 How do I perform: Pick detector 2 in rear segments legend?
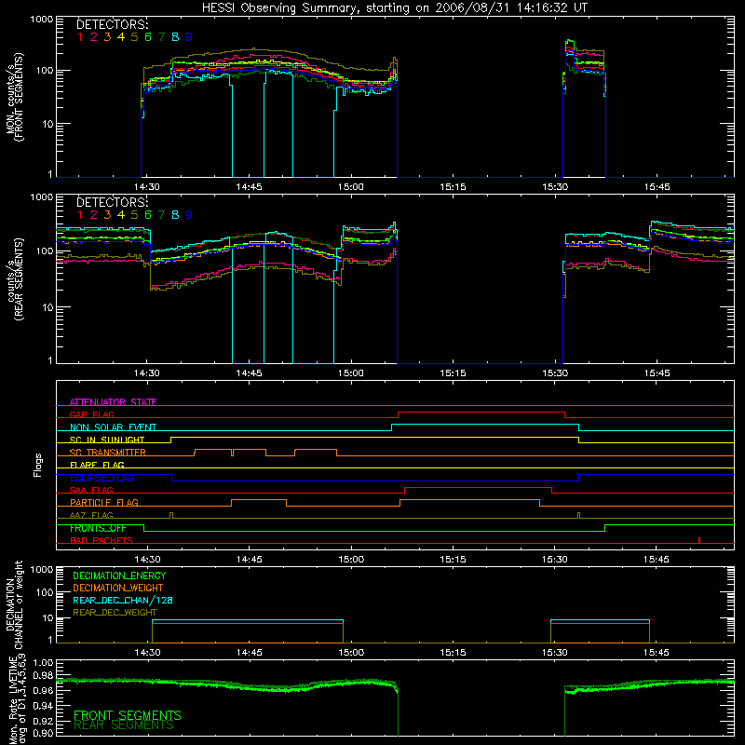[94, 215]
